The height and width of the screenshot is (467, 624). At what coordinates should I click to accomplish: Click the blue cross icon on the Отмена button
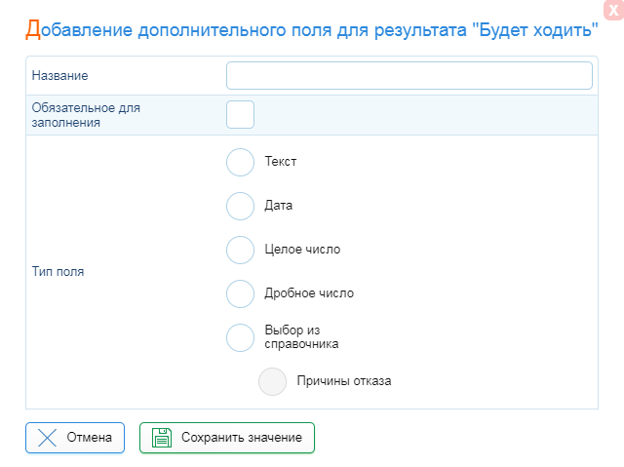47,438
